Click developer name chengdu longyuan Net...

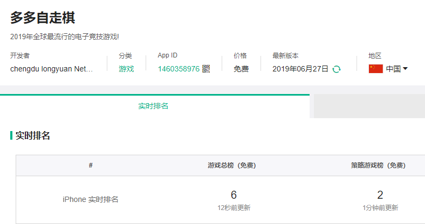click(x=52, y=69)
